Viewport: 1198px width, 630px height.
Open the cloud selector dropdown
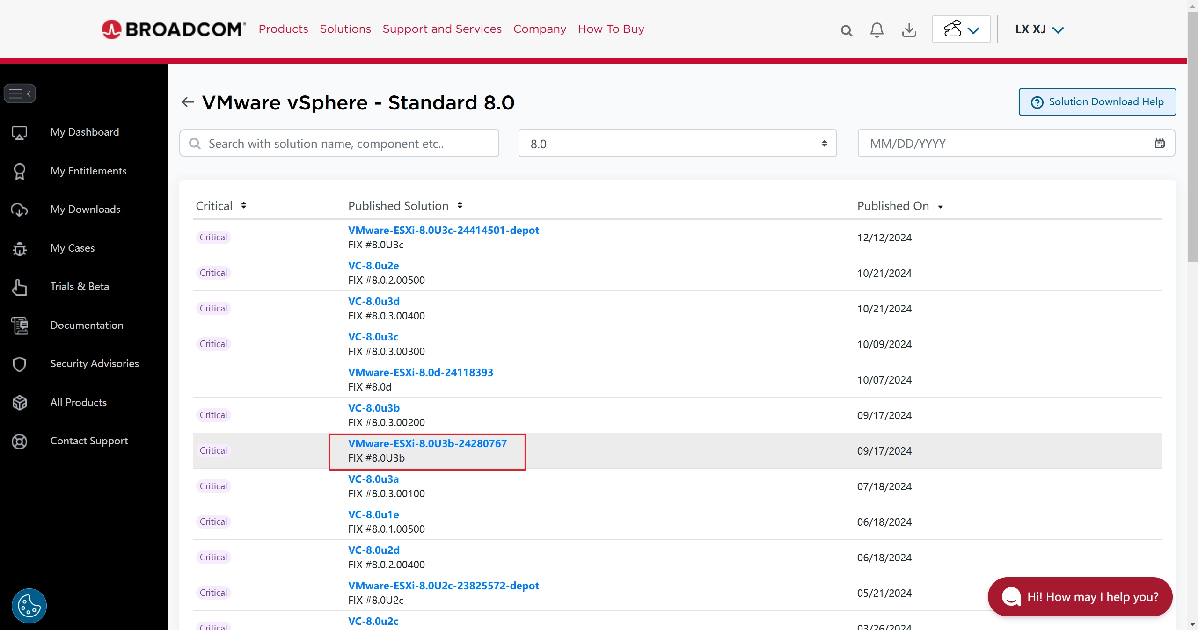tap(961, 29)
